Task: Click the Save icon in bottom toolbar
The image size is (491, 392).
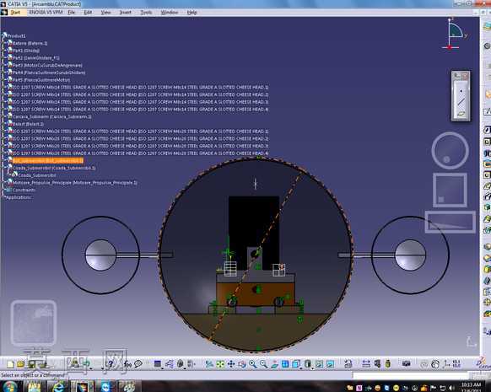Action: [31, 364]
